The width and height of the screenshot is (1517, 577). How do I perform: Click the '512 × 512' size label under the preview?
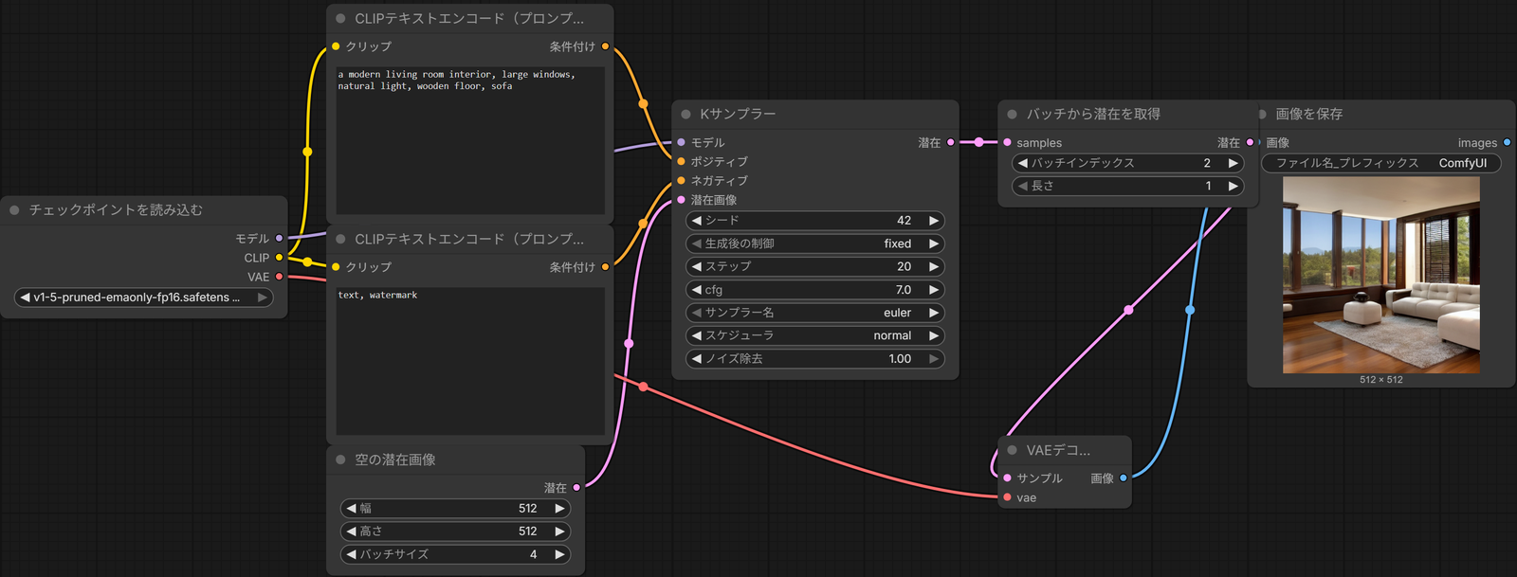pos(1381,380)
